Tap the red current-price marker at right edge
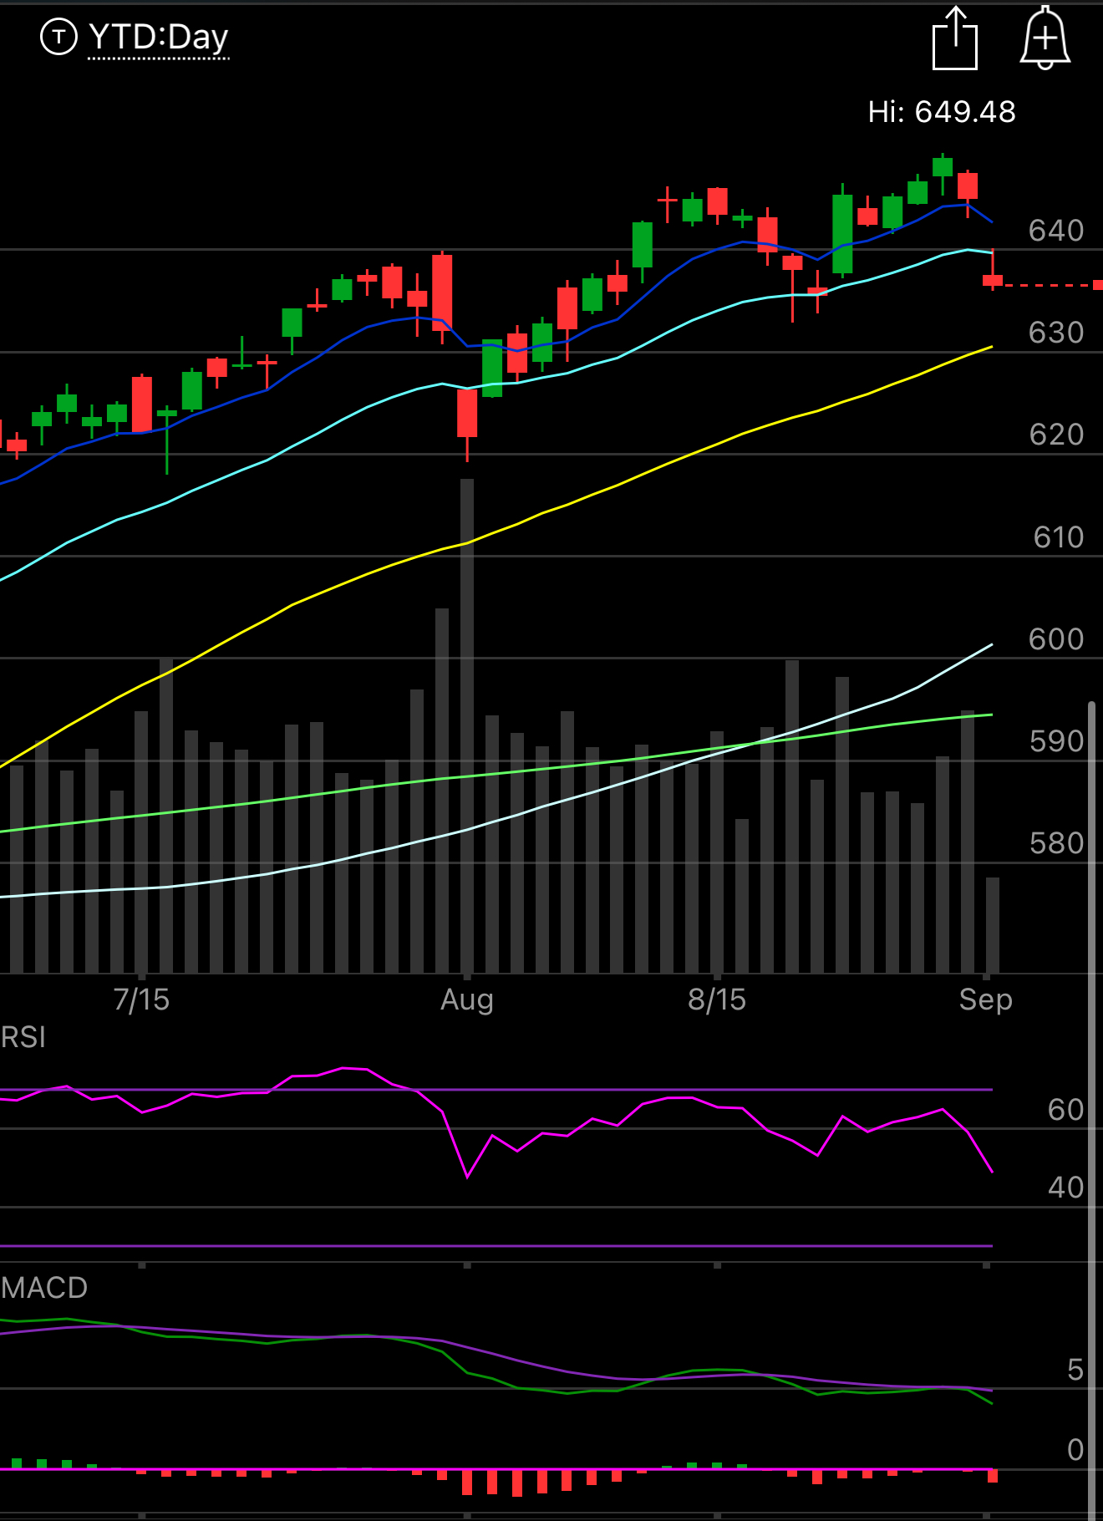This screenshot has height=1521, width=1103. click(1098, 286)
